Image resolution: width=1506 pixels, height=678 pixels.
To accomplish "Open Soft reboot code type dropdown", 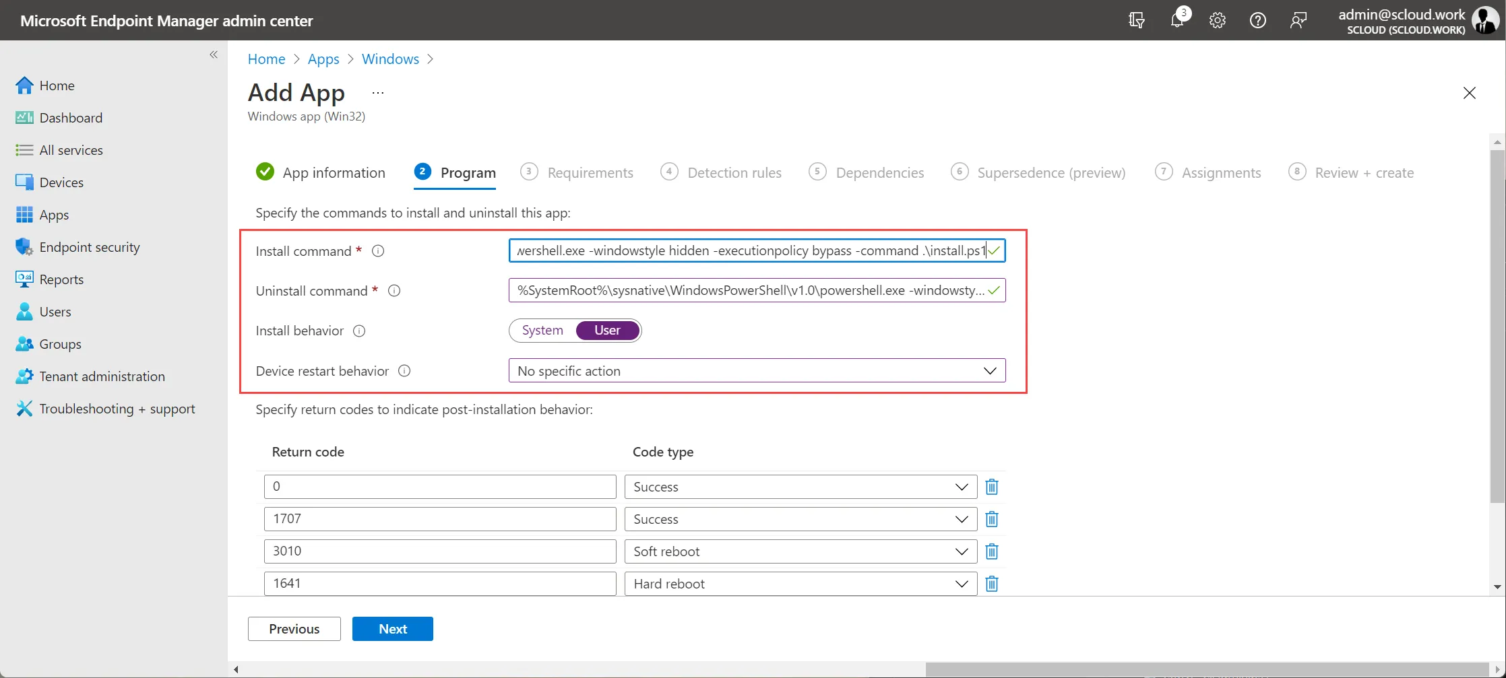I will tap(801, 551).
